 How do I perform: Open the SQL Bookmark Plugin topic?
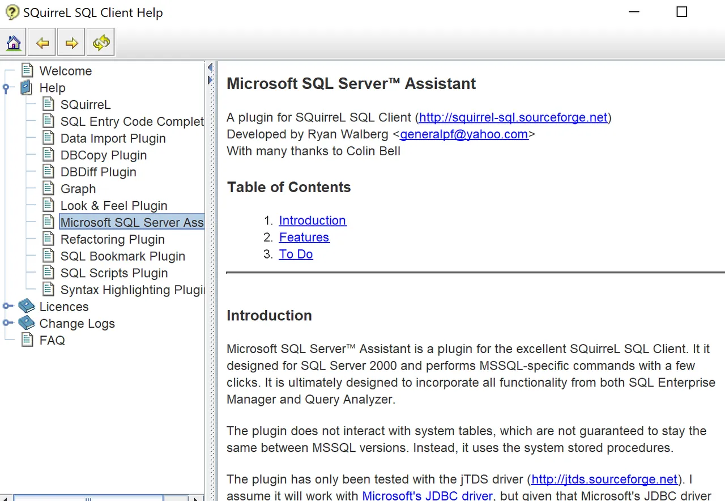click(123, 256)
